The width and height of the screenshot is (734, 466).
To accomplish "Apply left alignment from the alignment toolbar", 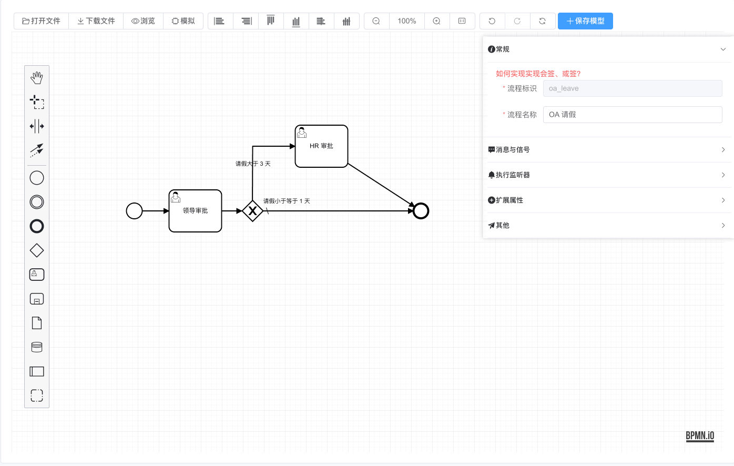I will point(220,21).
